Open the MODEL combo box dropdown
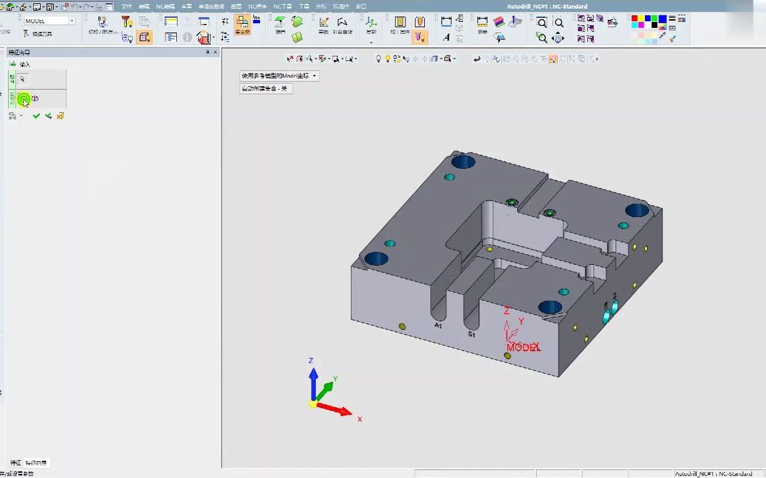The height and width of the screenshot is (478, 766). [x=72, y=21]
